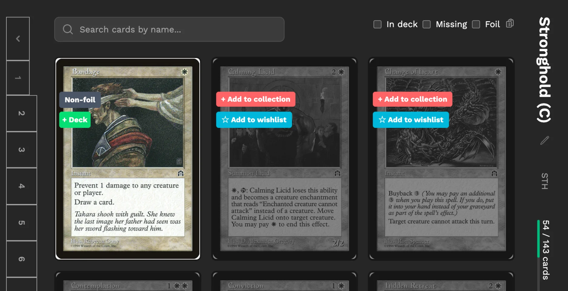The width and height of the screenshot is (568, 291).
Task: Click the back chevron on the binder sidebar
Action: [x=18, y=39]
